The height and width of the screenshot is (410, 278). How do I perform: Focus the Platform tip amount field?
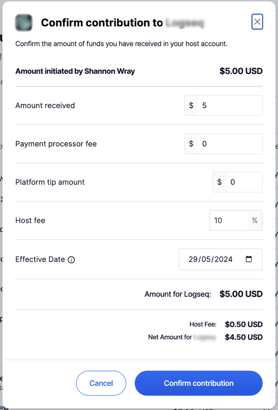(x=244, y=182)
